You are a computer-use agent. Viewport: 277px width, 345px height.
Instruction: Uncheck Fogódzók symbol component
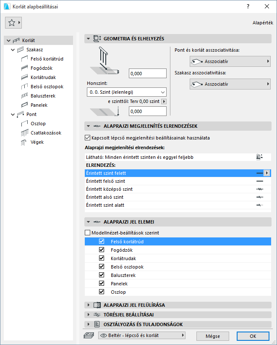pos(102,250)
